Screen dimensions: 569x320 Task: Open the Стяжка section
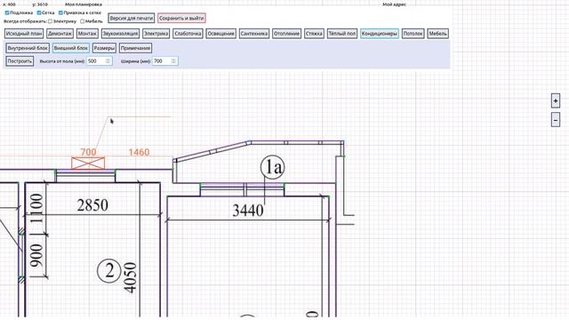coord(314,34)
